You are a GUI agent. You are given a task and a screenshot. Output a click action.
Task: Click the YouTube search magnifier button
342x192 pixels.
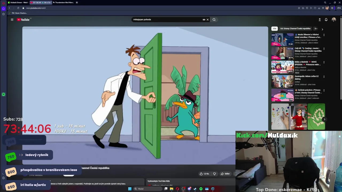[214, 19]
